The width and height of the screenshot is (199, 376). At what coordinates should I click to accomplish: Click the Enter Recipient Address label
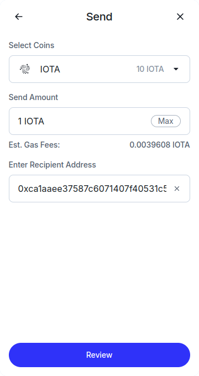[x=53, y=165]
